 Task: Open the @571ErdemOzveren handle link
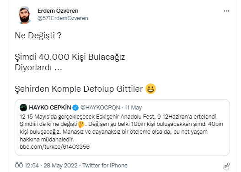click(x=63, y=18)
